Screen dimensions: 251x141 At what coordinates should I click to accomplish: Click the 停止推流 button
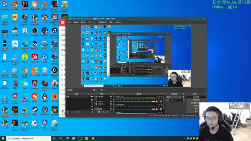tap(196, 97)
